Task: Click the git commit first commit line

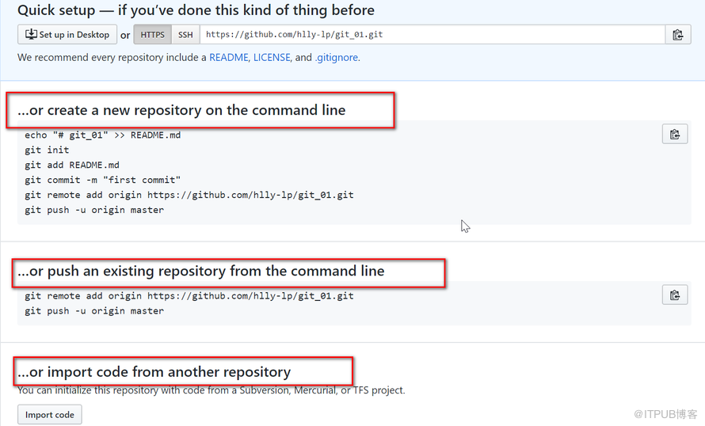Action: [x=102, y=180]
